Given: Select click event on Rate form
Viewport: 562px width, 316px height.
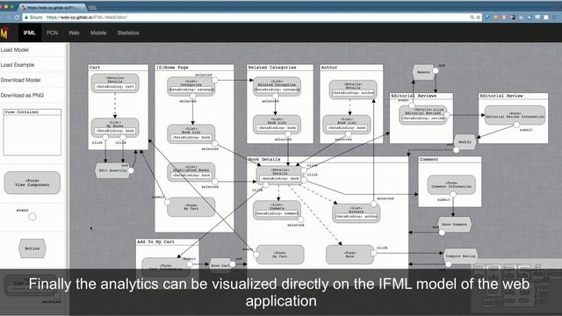Looking at the screenshot, I should click(373, 253).
